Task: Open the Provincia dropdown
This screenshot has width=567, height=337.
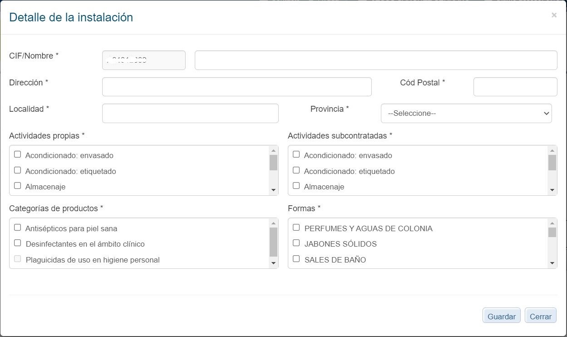Action: tap(466, 113)
